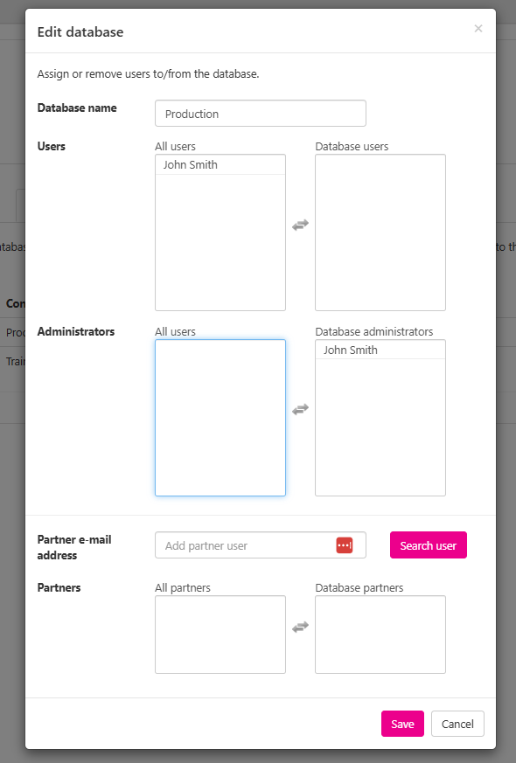Select John Smith in the All users list

220,164
